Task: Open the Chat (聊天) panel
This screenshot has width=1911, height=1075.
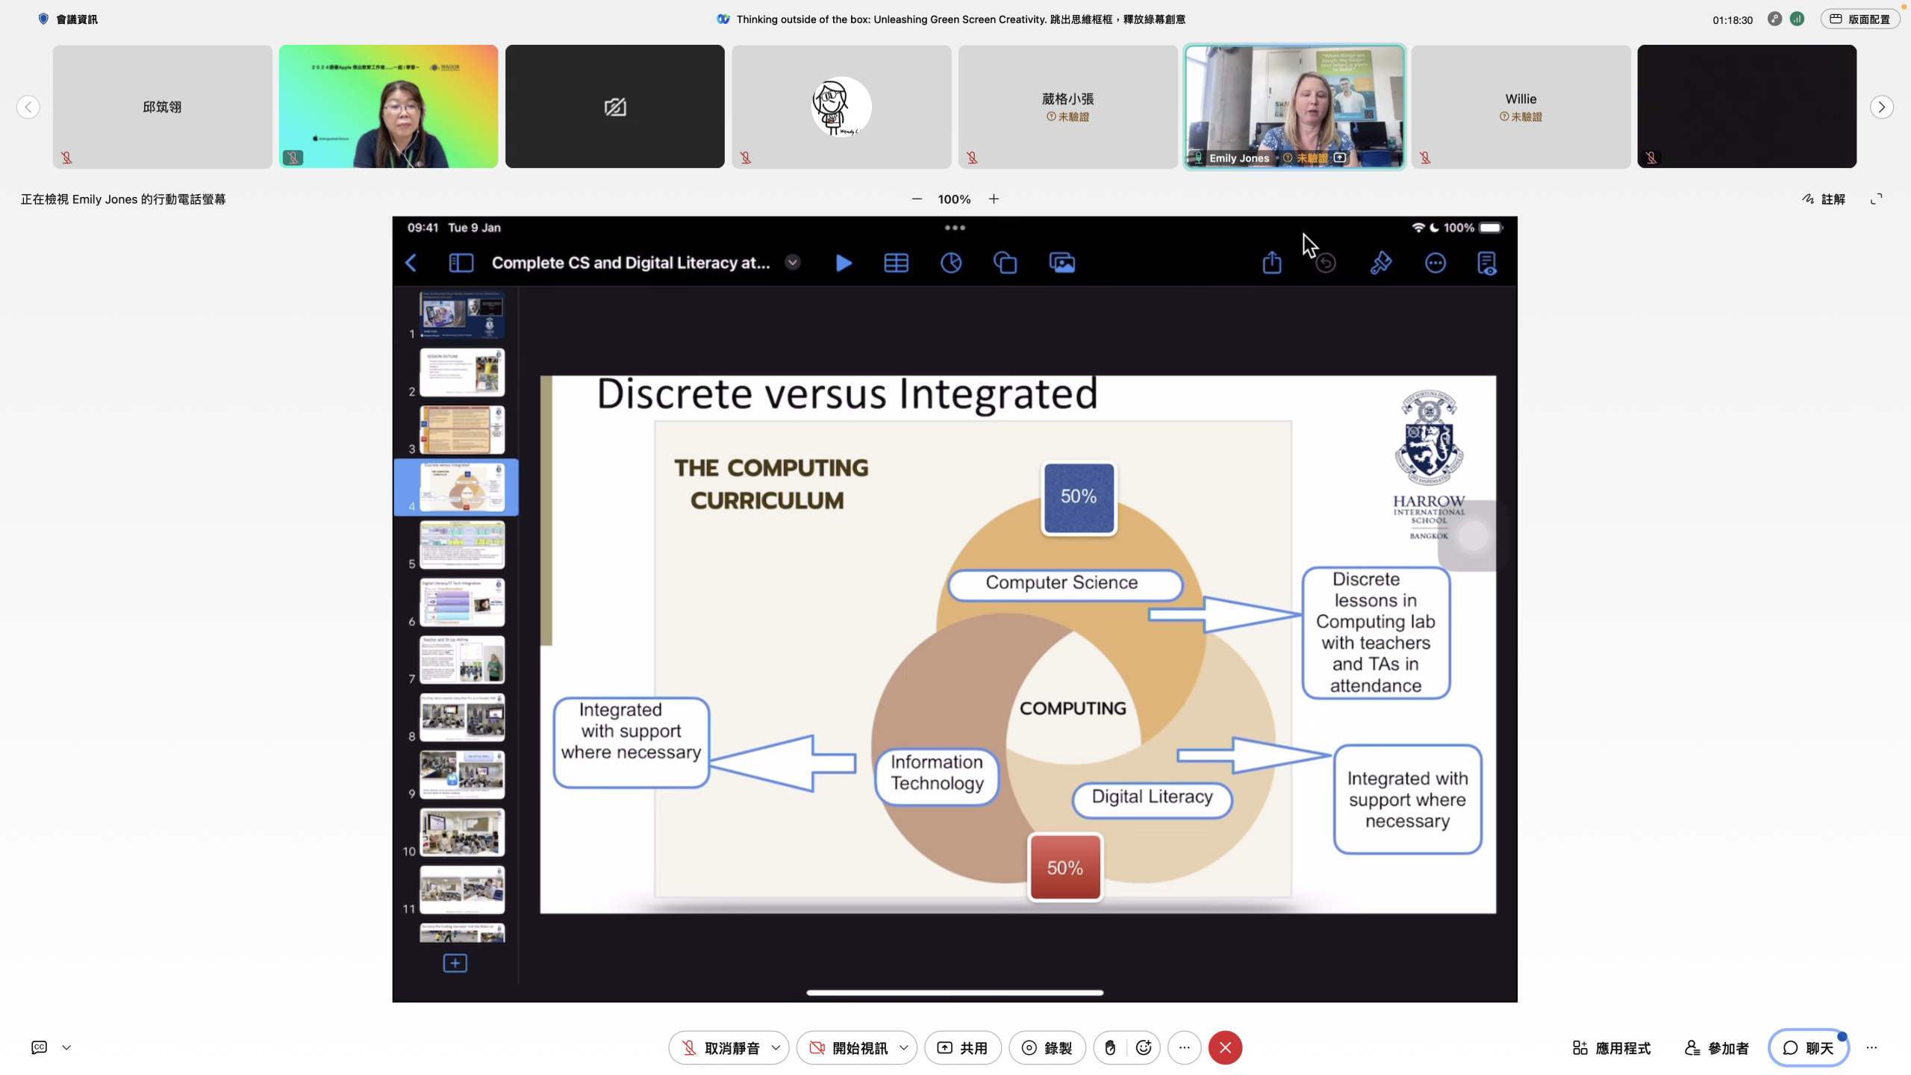Action: coord(1808,1047)
